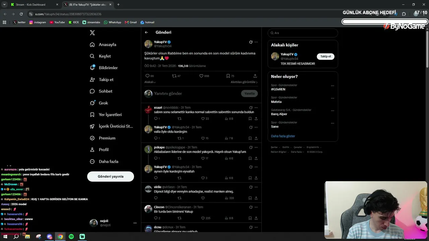429x241 pixels.
Task: Bookmark Cincon's reply
Action: pyautogui.click(x=250, y=218)
